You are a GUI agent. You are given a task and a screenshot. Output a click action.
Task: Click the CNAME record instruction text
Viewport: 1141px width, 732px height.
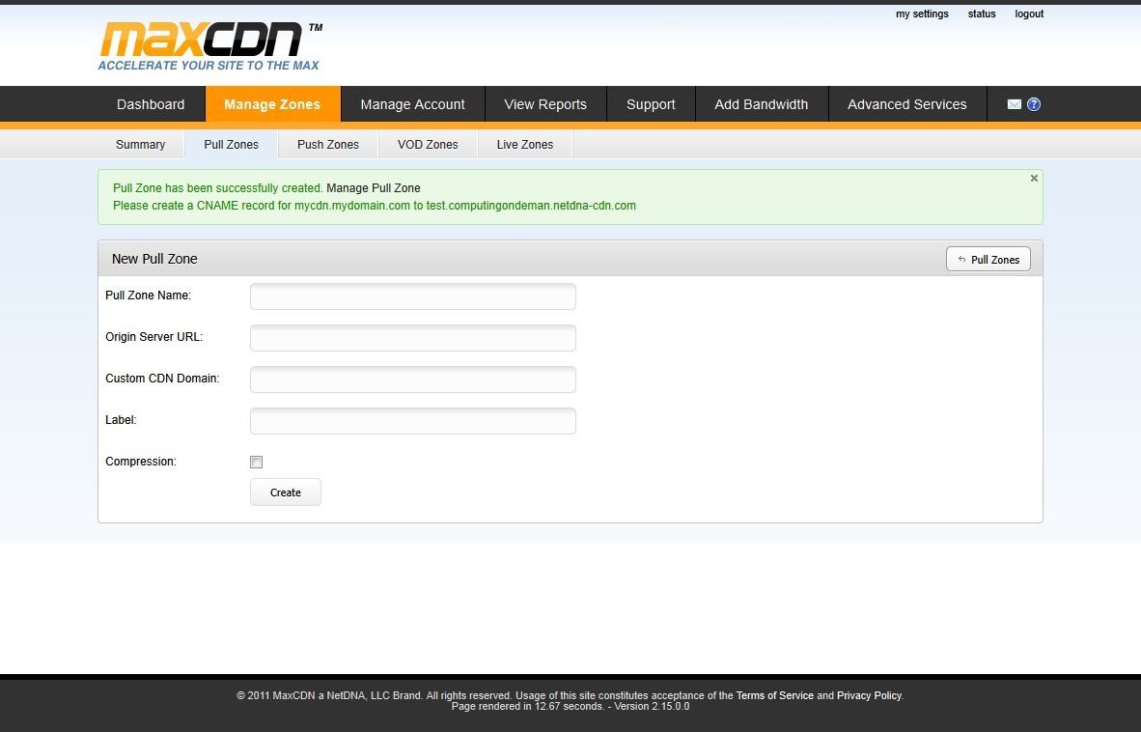pos(374,205)
